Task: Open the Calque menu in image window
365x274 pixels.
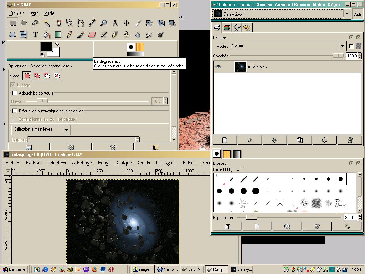Action: point(124,163)
